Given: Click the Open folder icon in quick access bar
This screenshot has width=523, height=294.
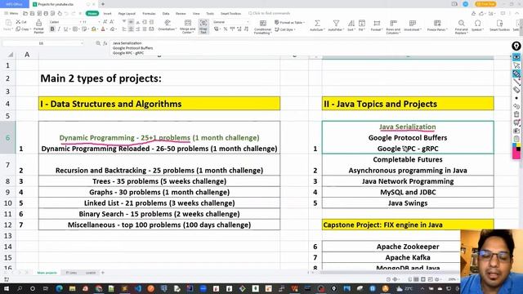Looking at the screenshot, I should coord(25,13).
